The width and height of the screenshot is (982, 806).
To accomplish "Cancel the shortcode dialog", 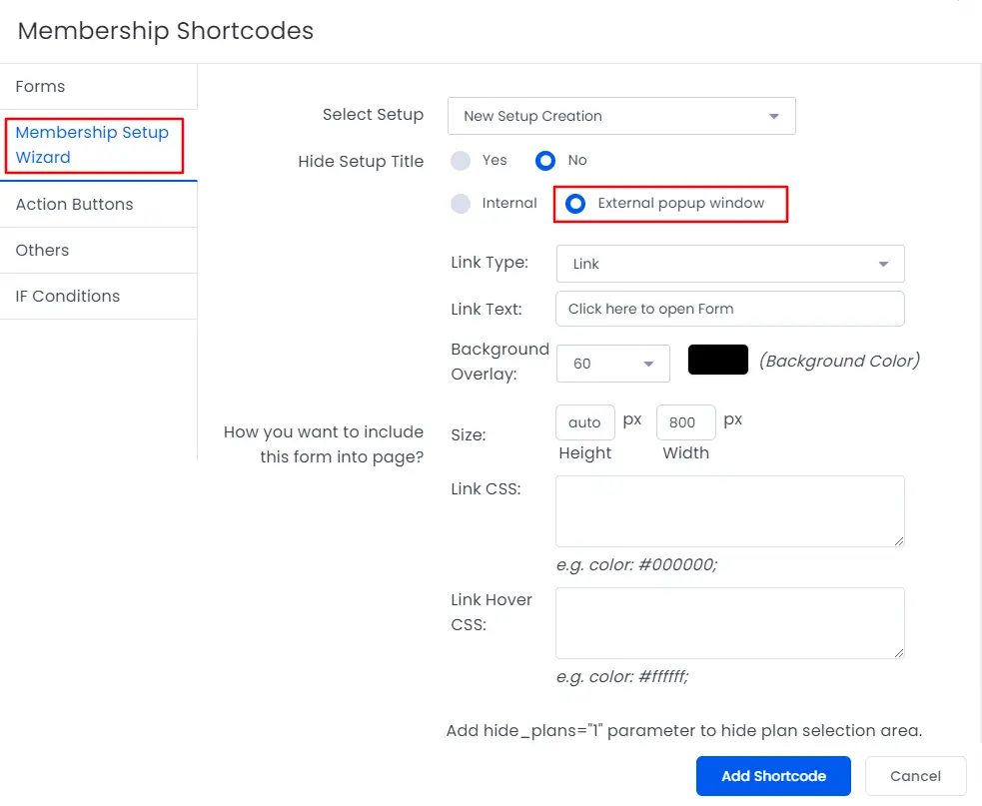I will point(916,776).
